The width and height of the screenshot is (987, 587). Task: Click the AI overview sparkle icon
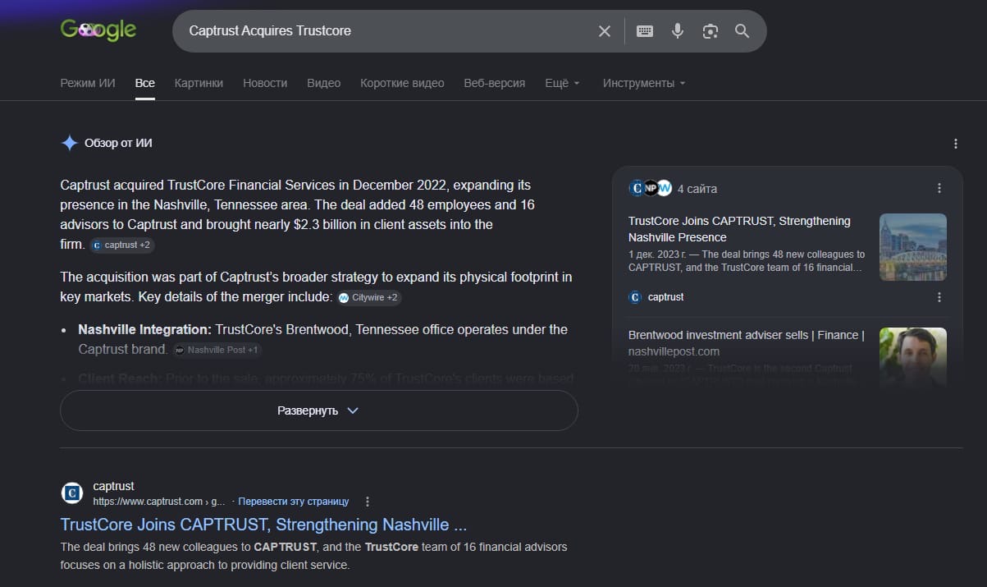(x=70, y=143)
